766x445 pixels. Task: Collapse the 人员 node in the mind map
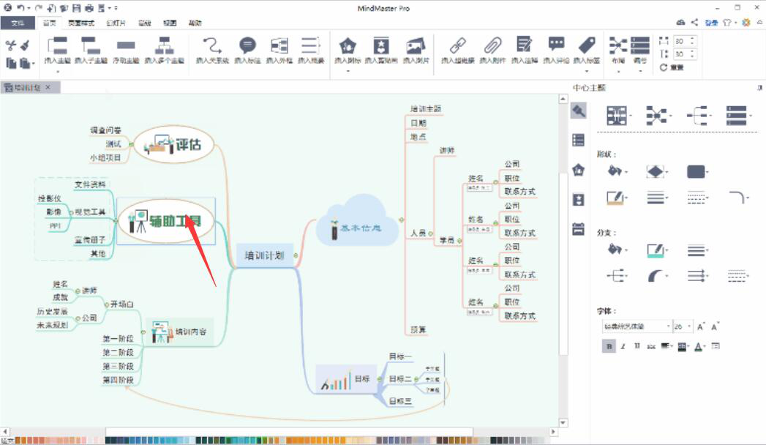430,234
